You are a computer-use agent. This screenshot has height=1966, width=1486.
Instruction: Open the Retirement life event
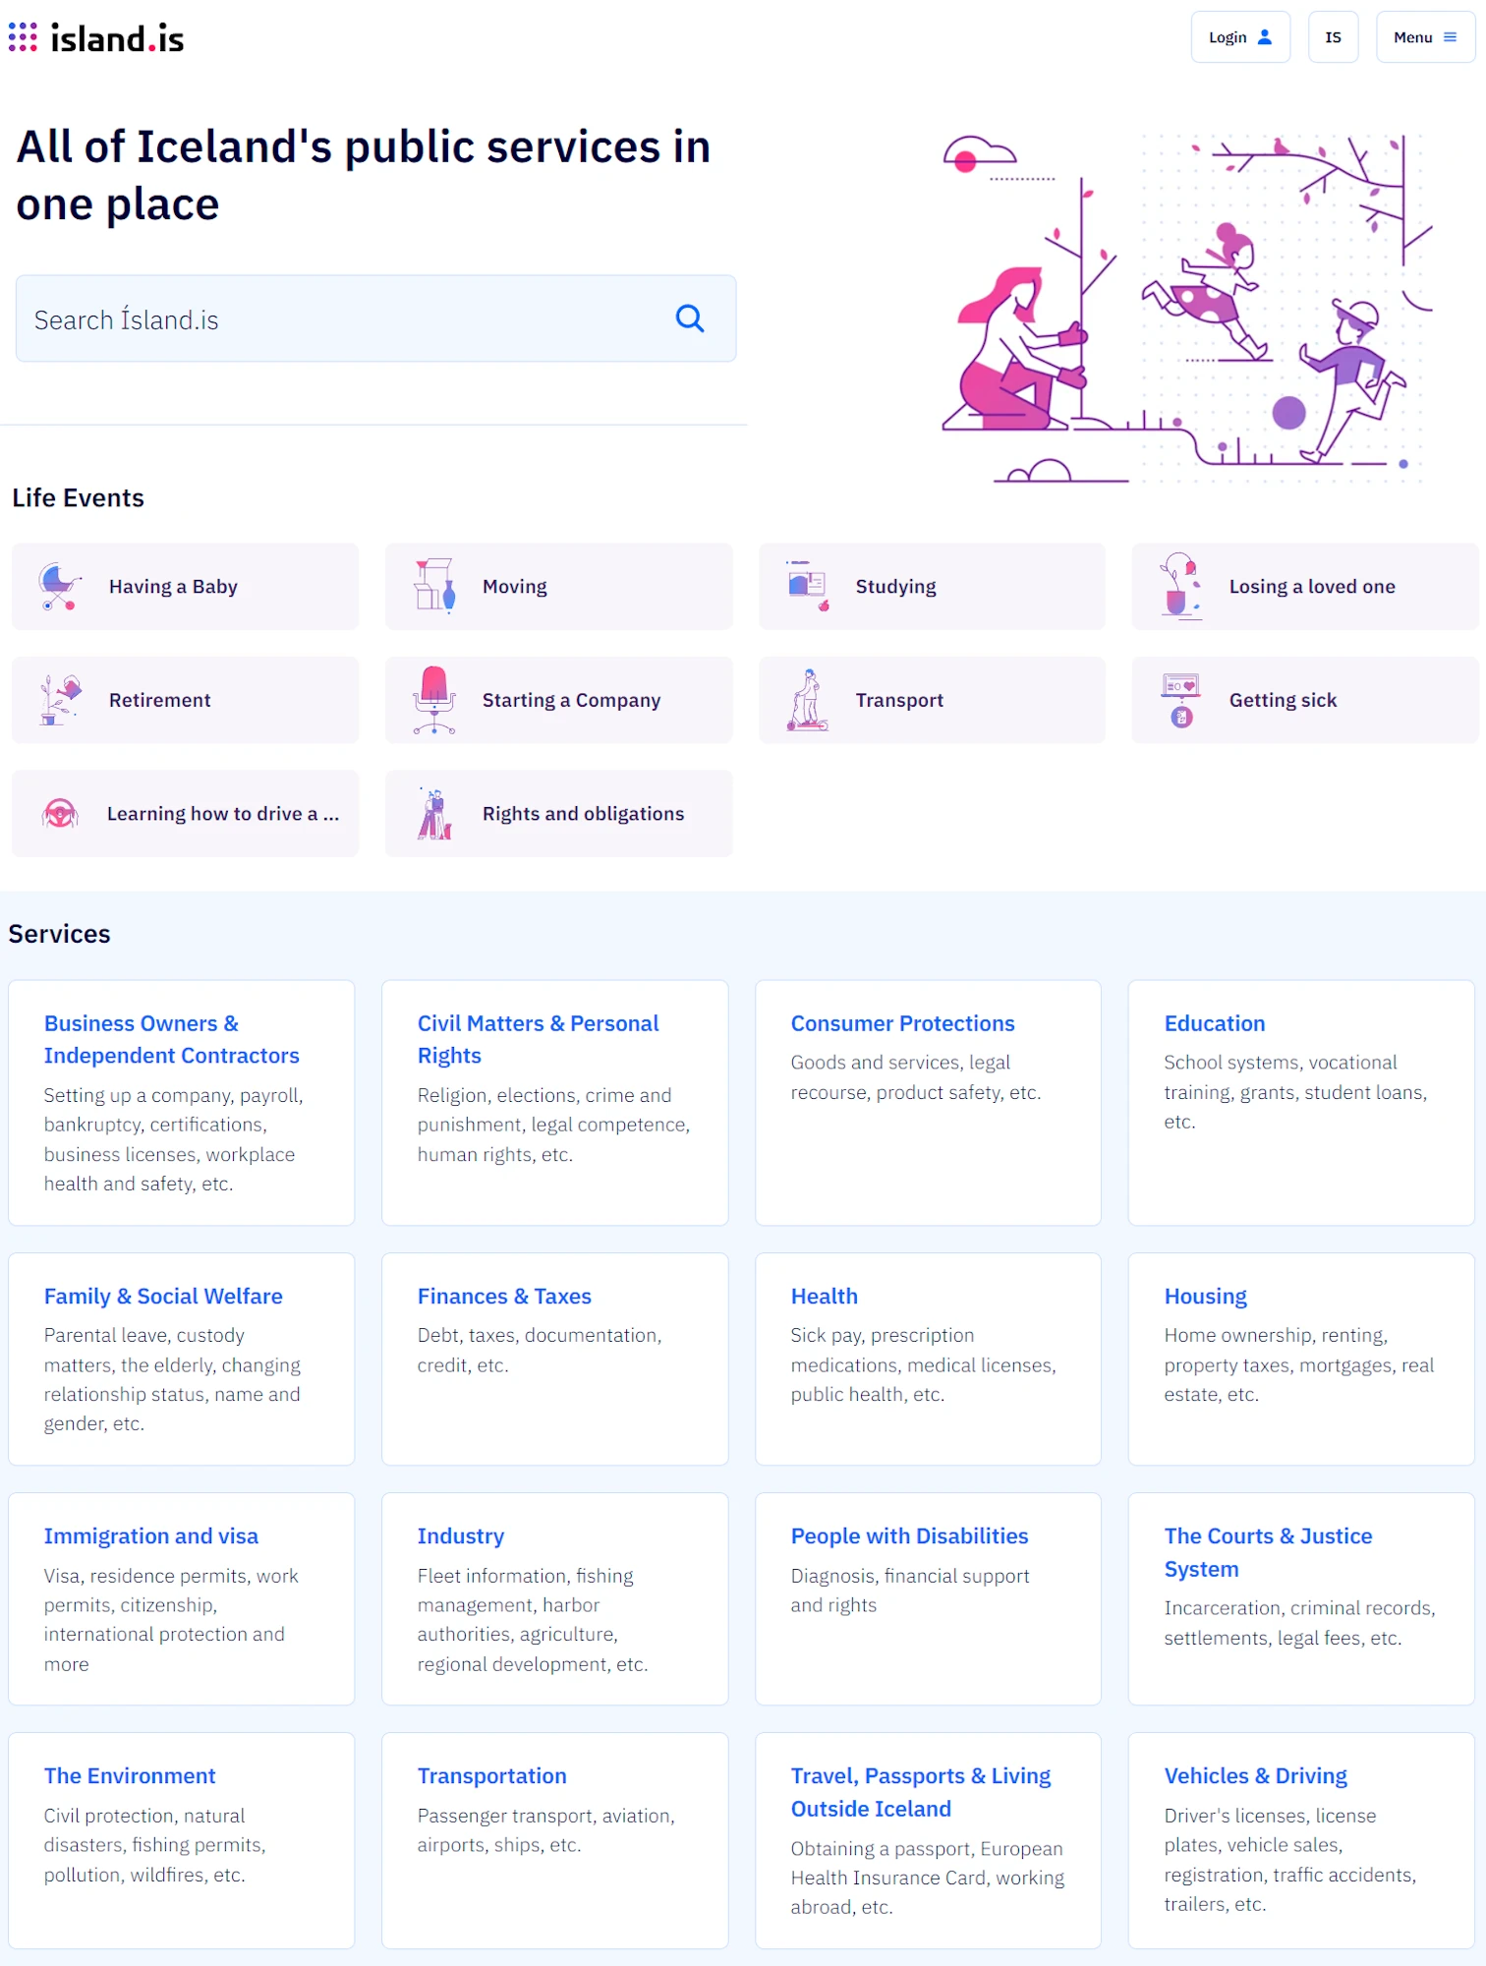point(185,700)
